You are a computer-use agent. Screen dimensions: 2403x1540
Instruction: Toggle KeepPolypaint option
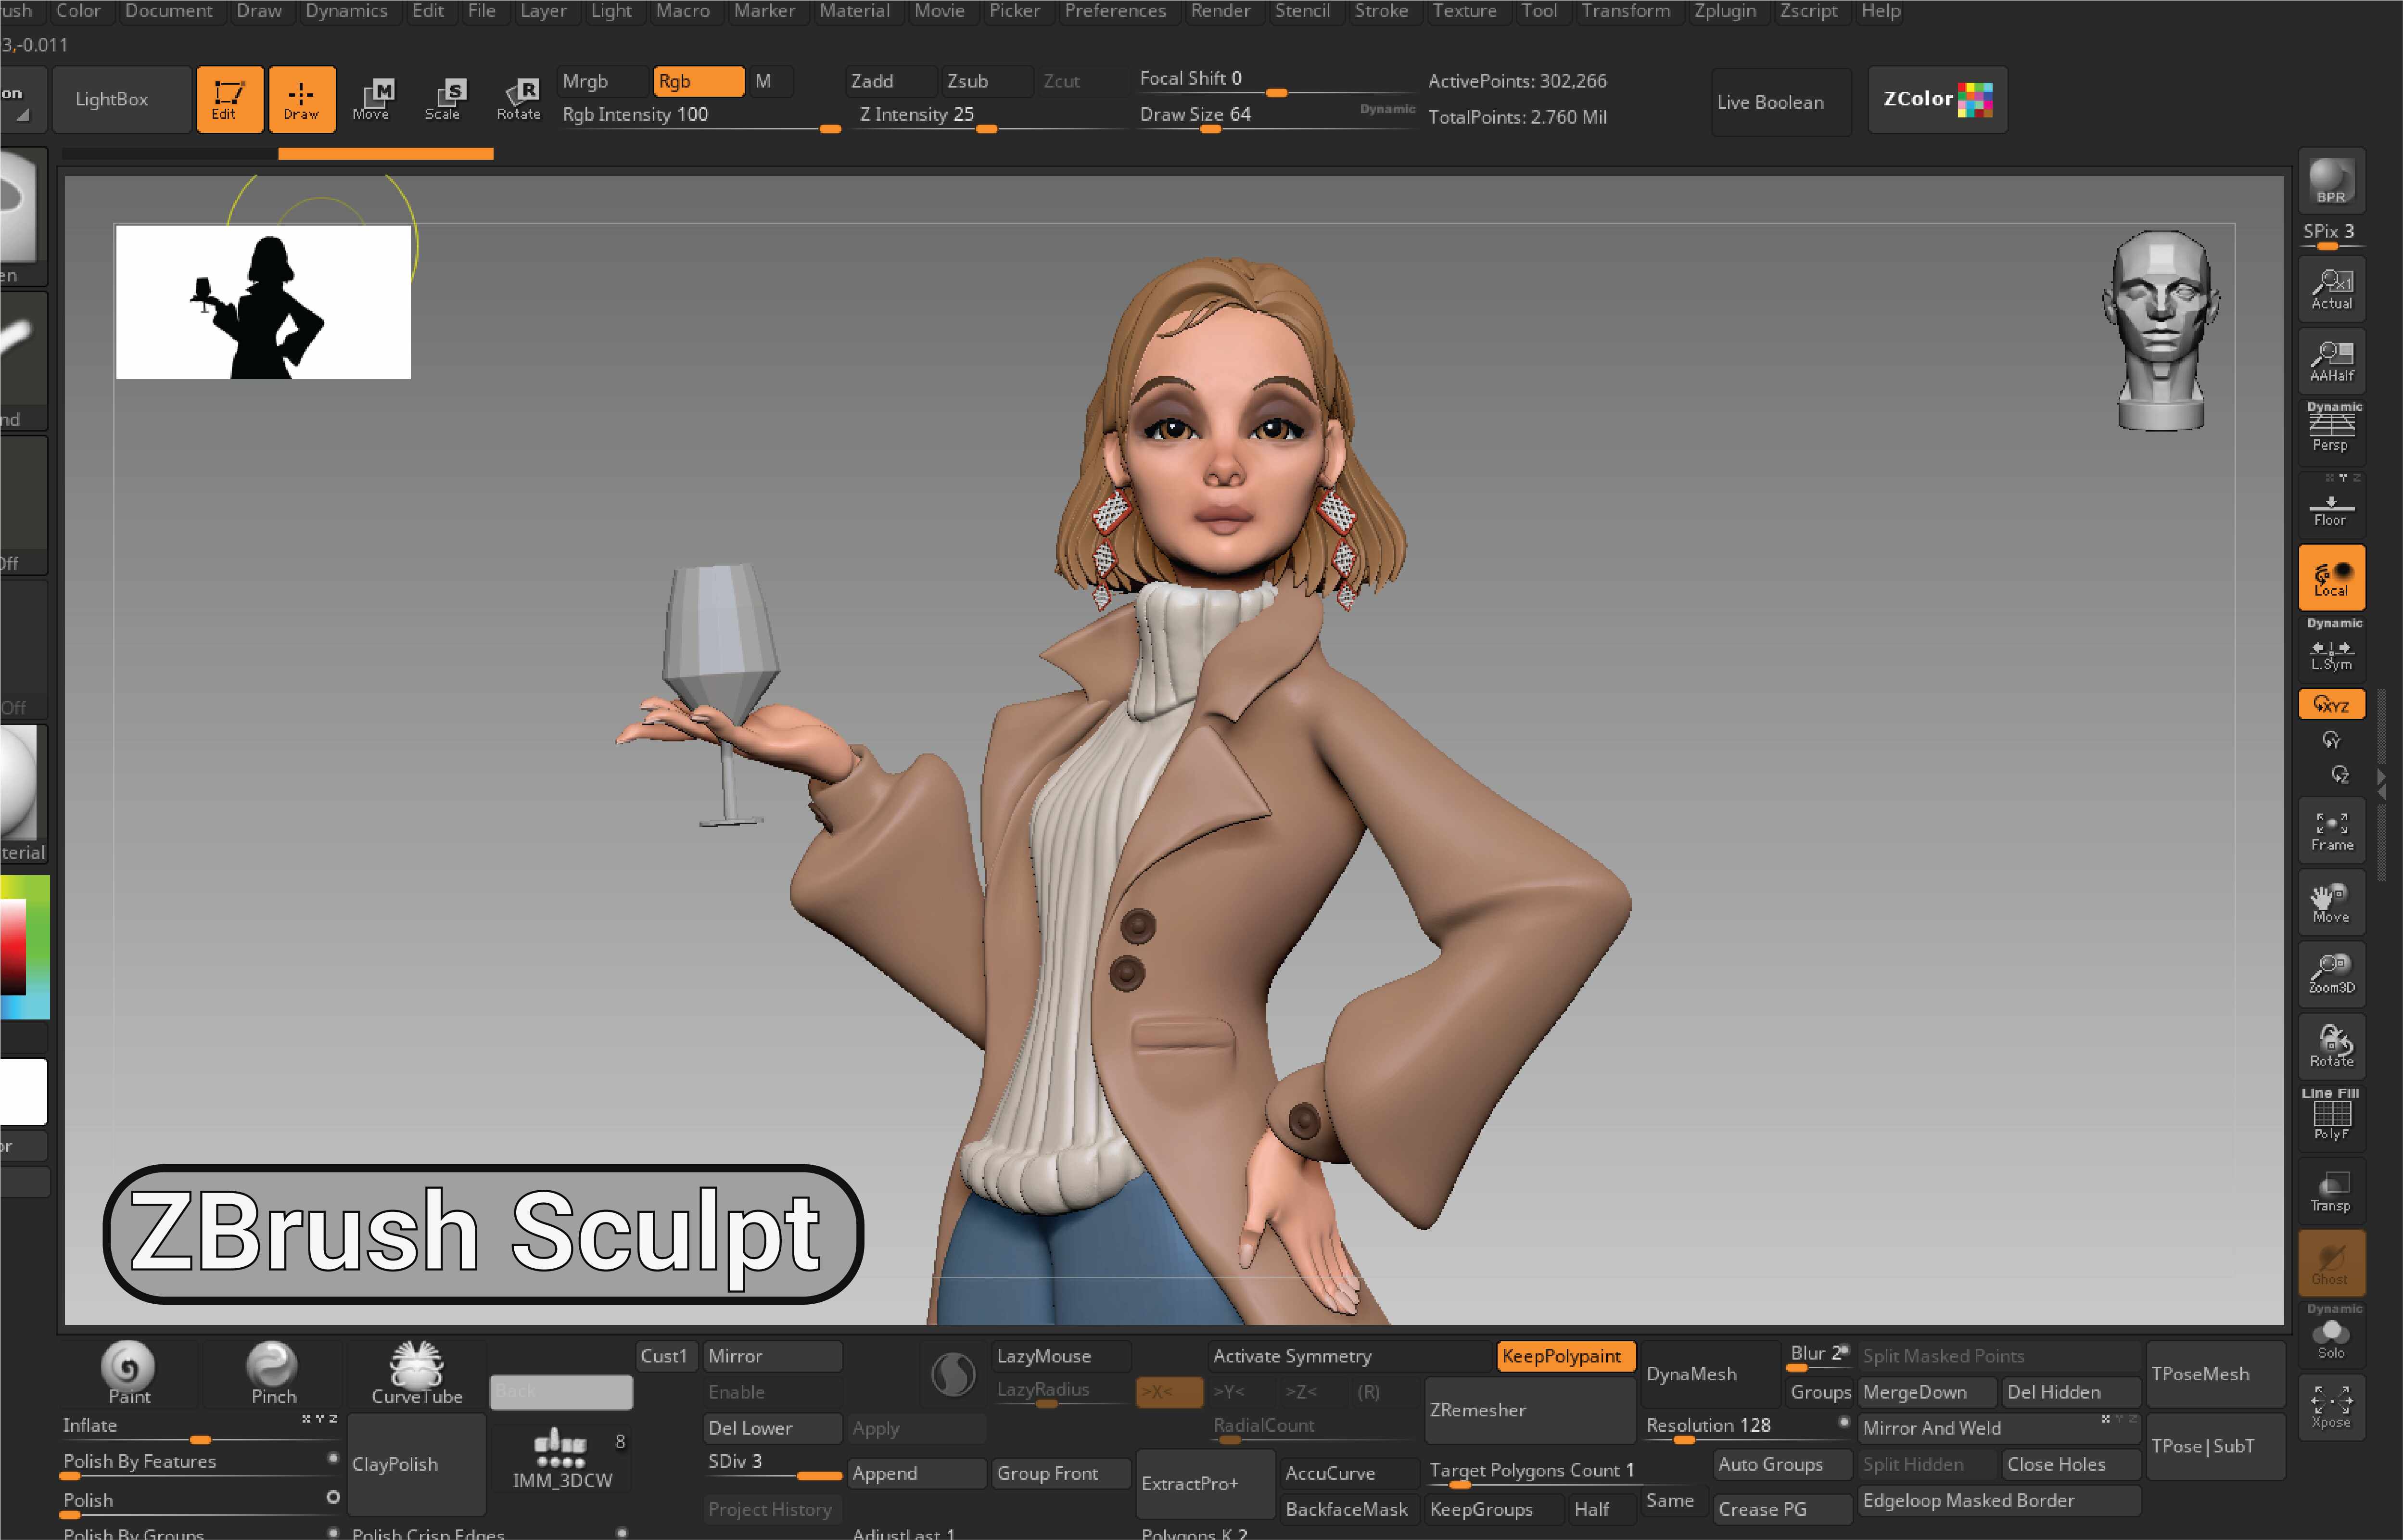click(1565, 1356)
